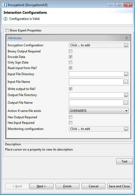Screen dimensions: 135x195
Task: Click the Test button
Action: tap(124, 161)
